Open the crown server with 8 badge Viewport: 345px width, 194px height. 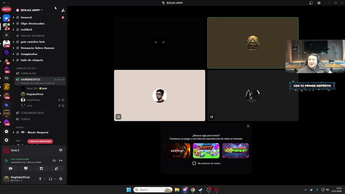(6, 18)
